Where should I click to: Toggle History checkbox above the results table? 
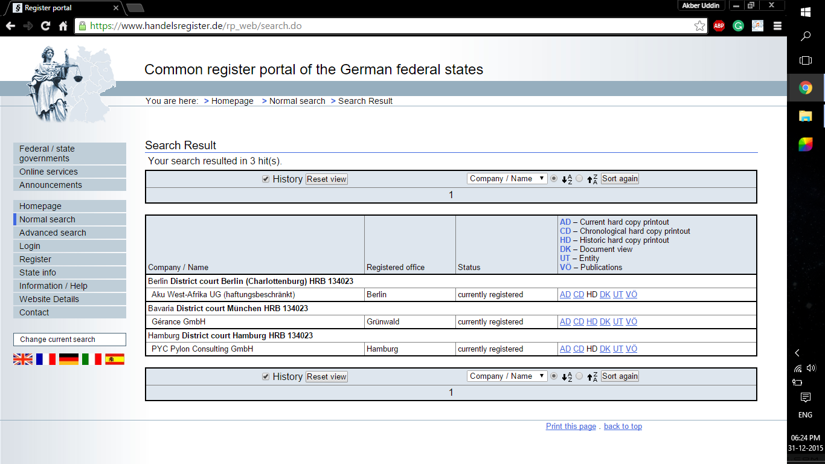click(x=266, y=179)
